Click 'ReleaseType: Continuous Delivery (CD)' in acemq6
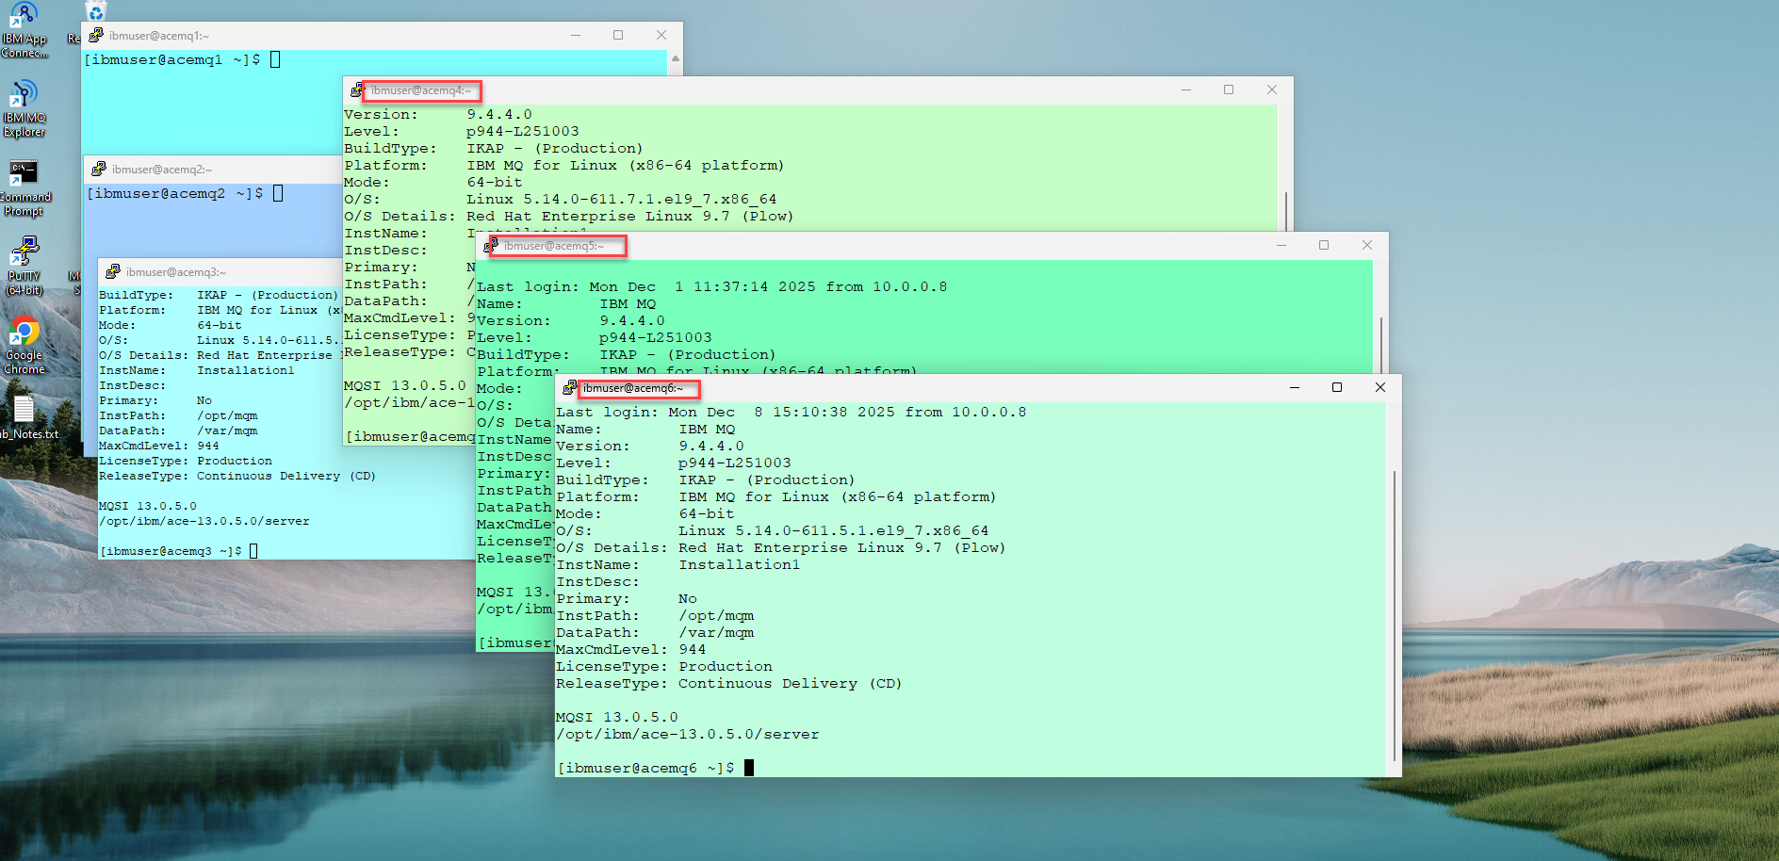 click(x=728, y=683)
